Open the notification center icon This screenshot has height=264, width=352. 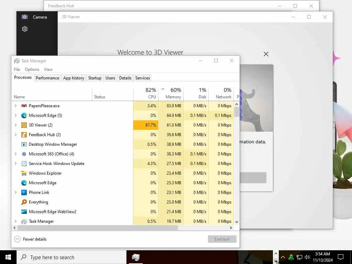(341, 257)
